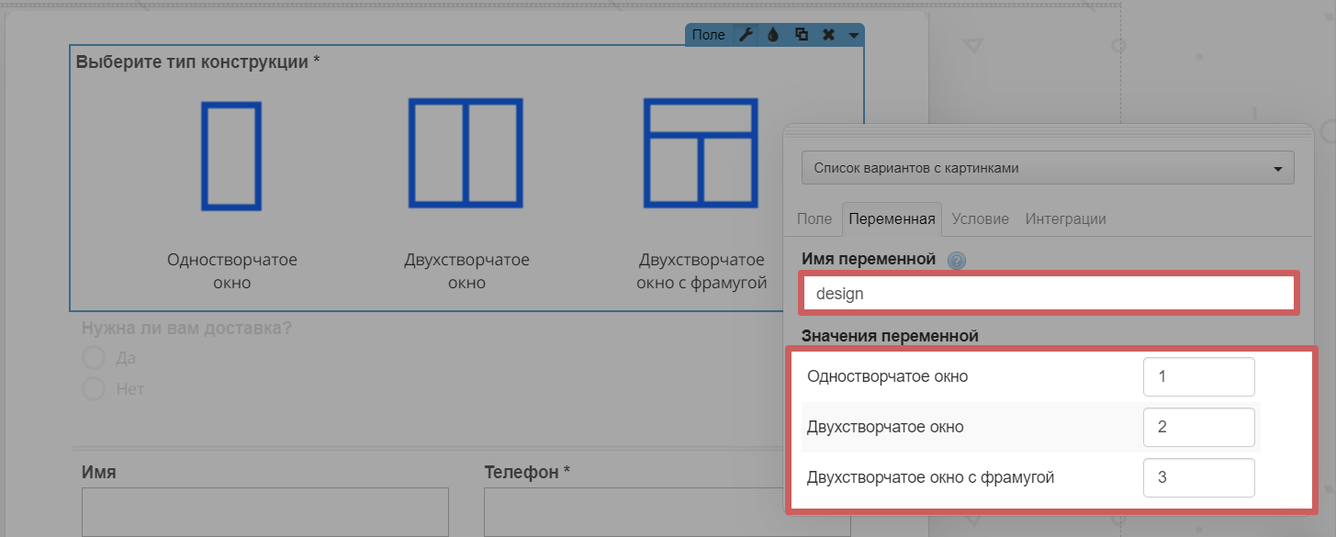
Task: Choose the Двухстворчатое окно picture
Action: tap(466, 152)
